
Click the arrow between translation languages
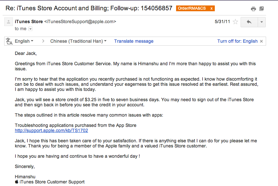(x=43, y=41)
